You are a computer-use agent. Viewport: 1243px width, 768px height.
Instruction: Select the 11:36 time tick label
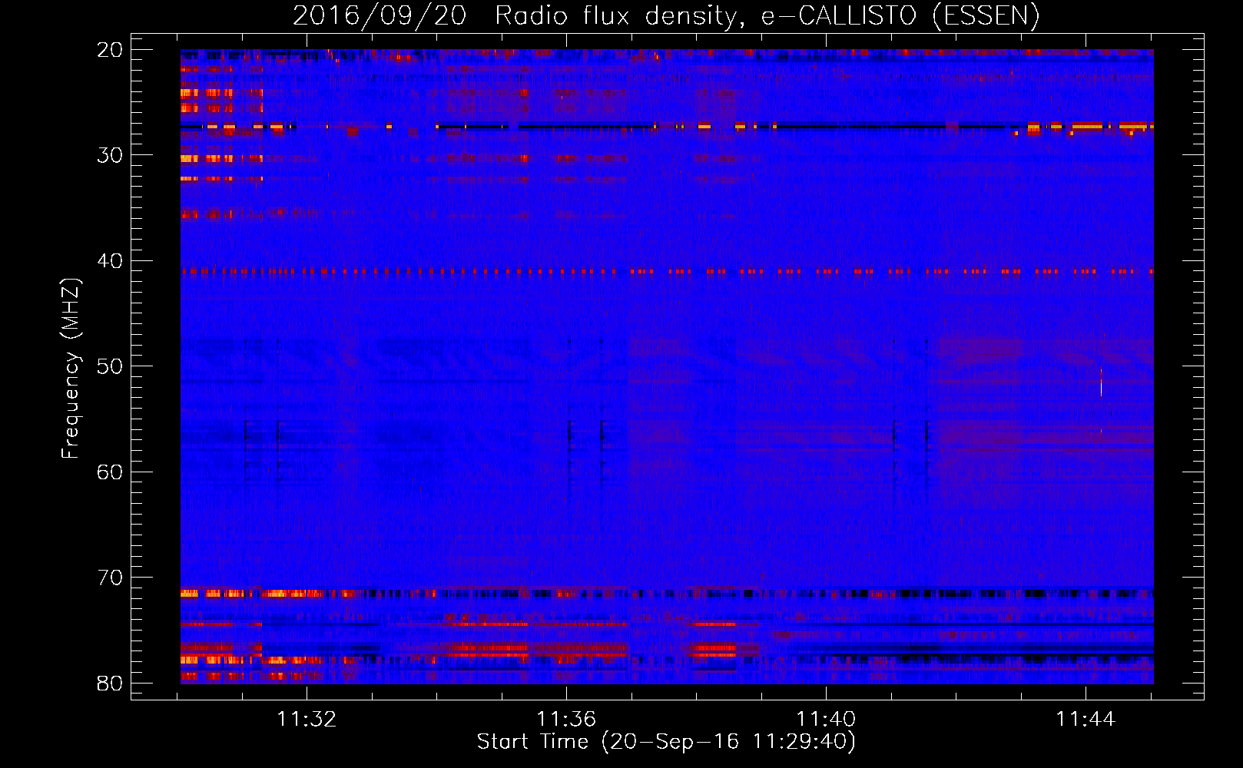click(566, 719)
